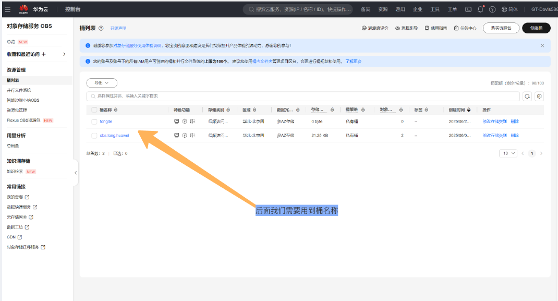
Task: Open 资源包管理 in the sidebar
Action: coord(17,110)
